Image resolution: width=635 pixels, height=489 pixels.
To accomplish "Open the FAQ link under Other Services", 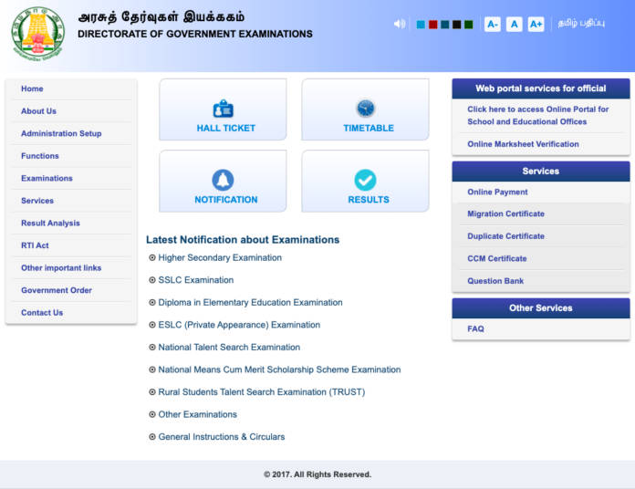I will pyautogui.click(x=475, y=328).
